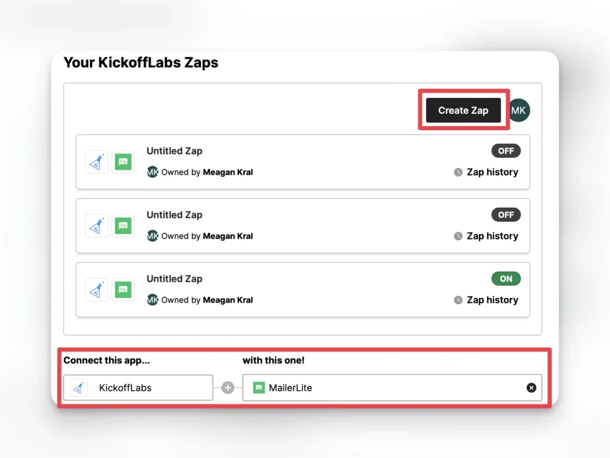
Task: Toggle the second Untitled Zap OFF switch
Action: (506, 214)
